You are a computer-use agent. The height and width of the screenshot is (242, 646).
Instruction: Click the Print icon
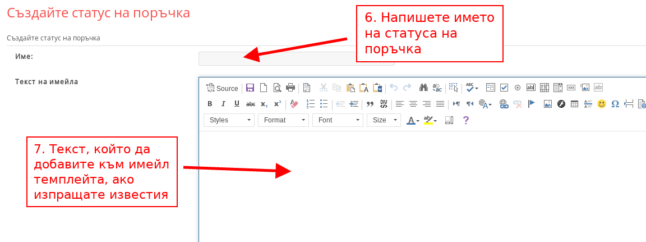click(x=290, y=88)
